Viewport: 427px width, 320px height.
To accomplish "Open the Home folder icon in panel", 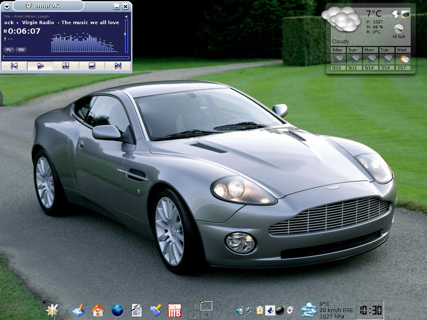I will coord(98,310).
